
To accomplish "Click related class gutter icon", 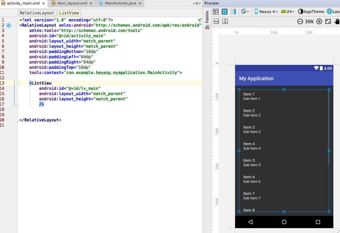I will coord(9,25).
